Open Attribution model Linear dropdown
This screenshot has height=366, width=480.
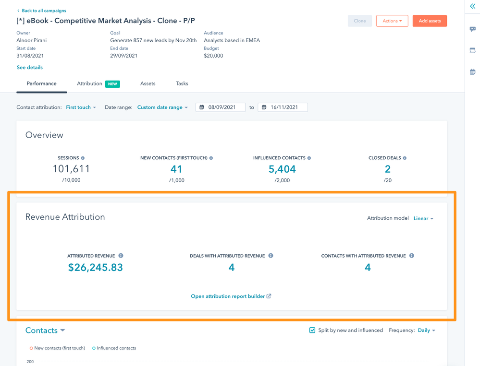pyautogui.click(x=423, y=218)
